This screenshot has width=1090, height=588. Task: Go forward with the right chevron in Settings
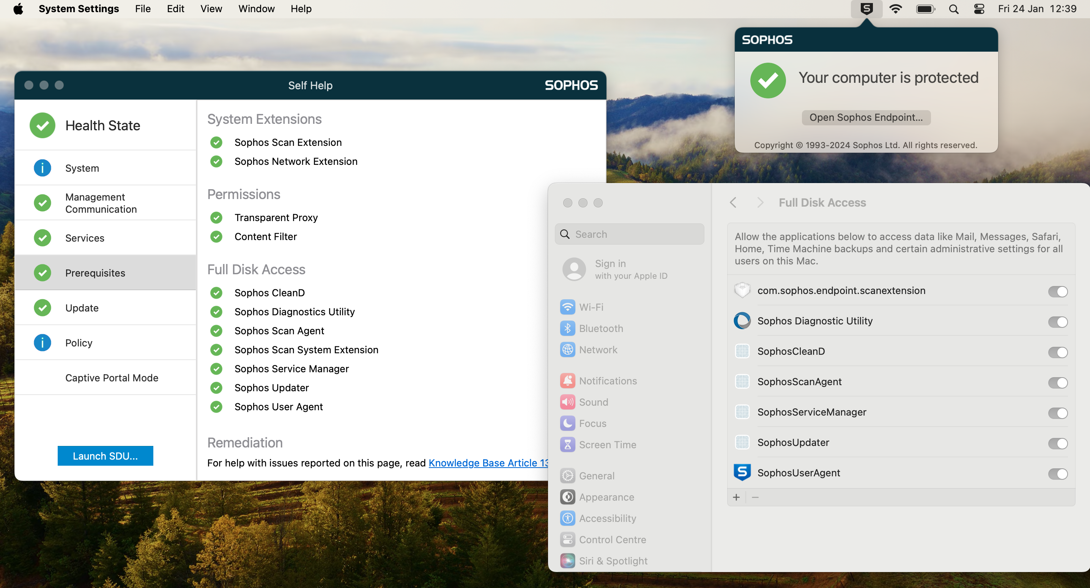tap(760, 202)
